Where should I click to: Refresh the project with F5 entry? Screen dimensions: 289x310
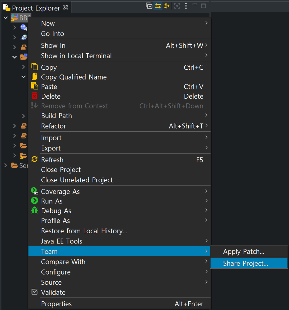[119, 160]
